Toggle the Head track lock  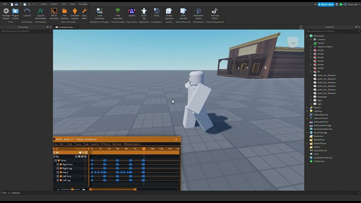85,172
